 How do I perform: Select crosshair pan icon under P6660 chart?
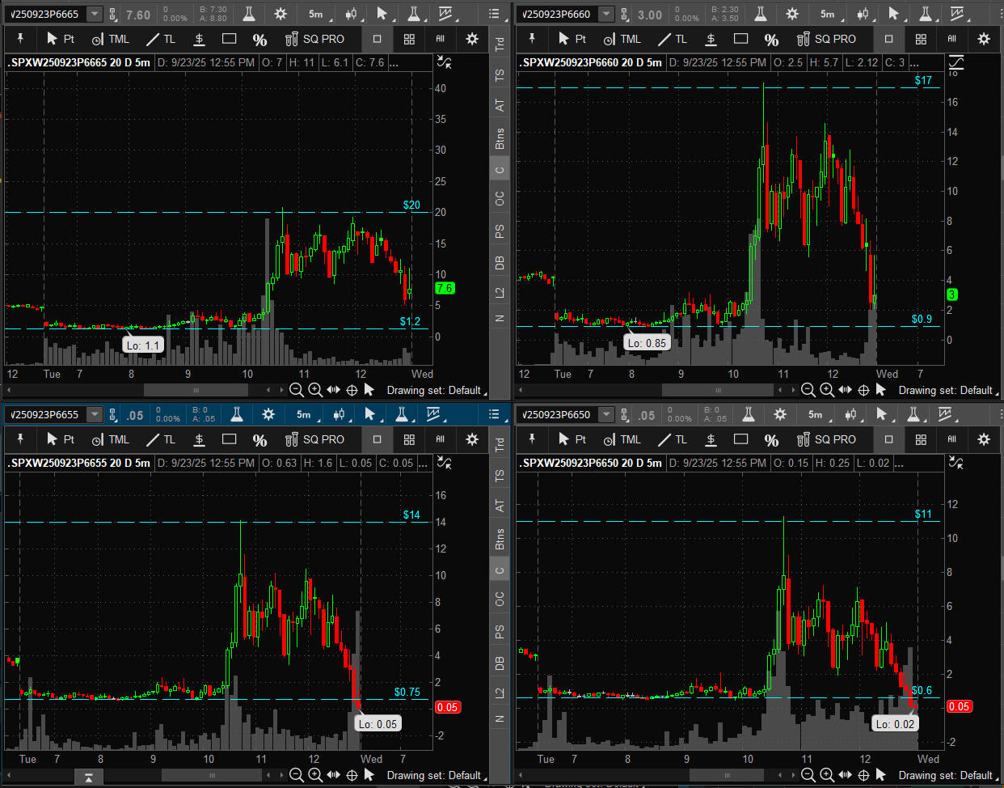(x=863, y=390)
